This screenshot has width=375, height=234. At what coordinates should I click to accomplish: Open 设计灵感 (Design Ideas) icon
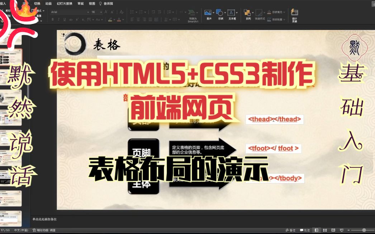tap(295, 14)
